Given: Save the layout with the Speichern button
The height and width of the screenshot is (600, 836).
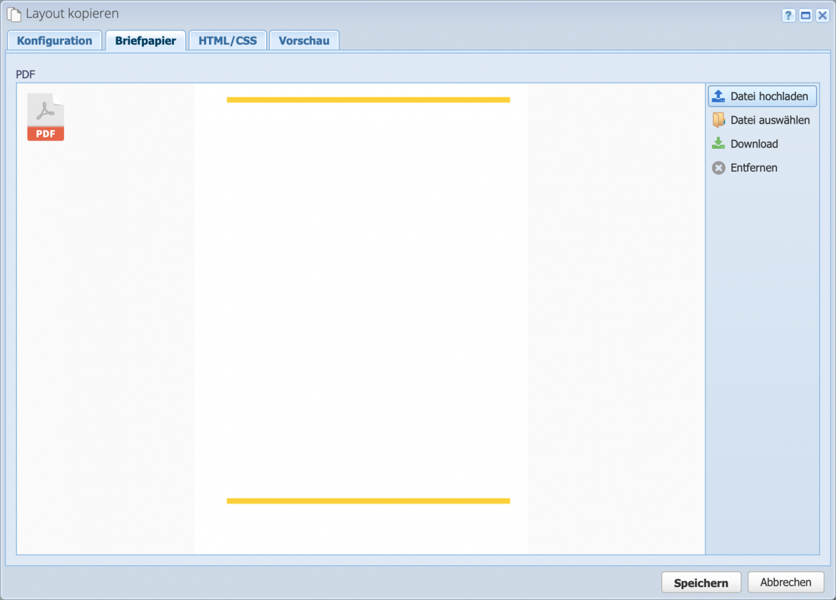Looking at the screenshot, I should 701,582.
